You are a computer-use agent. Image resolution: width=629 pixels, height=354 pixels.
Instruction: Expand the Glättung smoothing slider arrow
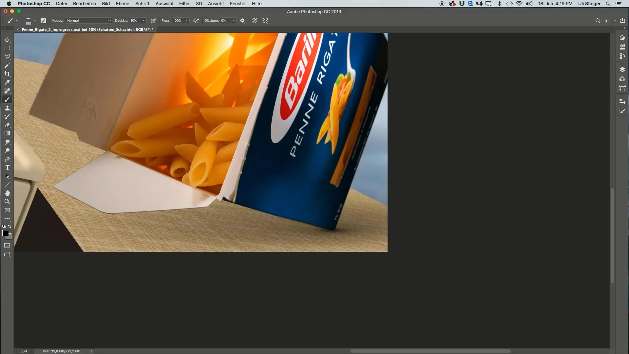pos(234,21)
